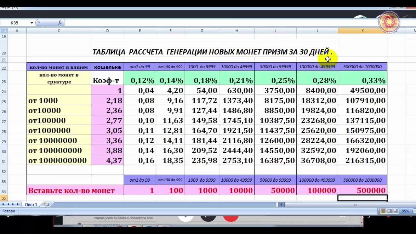
Task: Select '500000 до 1000000' in row 22
Action: pyautogui.click(x=362, y=67)
